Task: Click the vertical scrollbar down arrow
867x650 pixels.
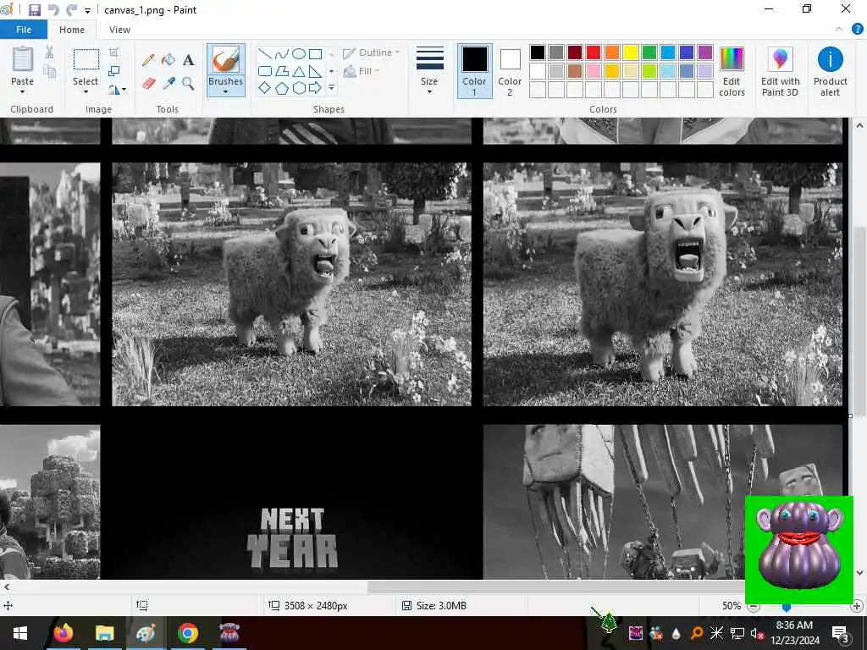Action: pos(860,573)
